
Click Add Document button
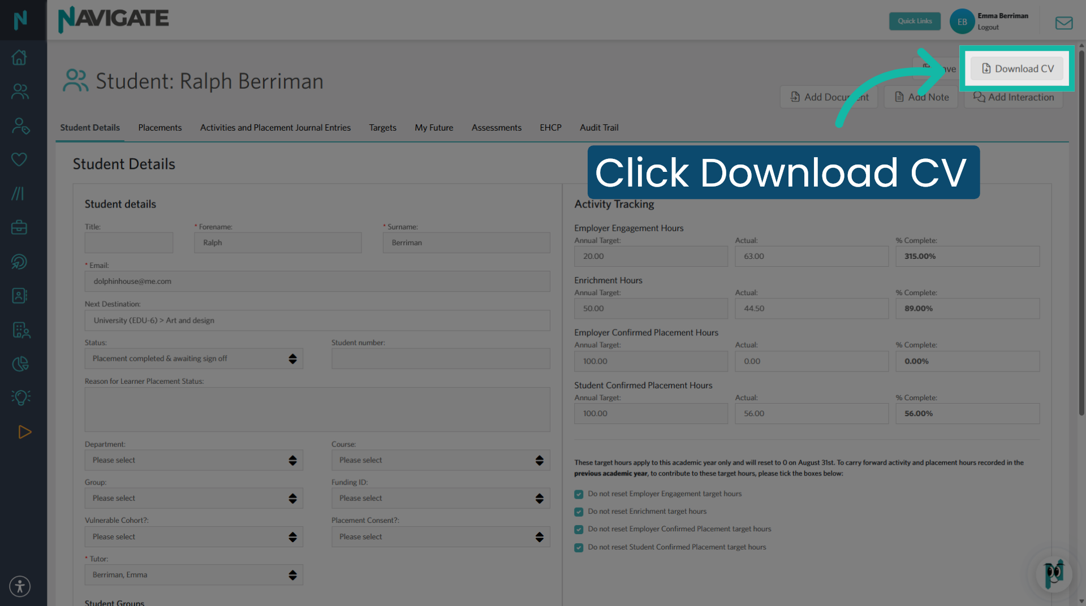pyautogui.click(x=829, y=97)
